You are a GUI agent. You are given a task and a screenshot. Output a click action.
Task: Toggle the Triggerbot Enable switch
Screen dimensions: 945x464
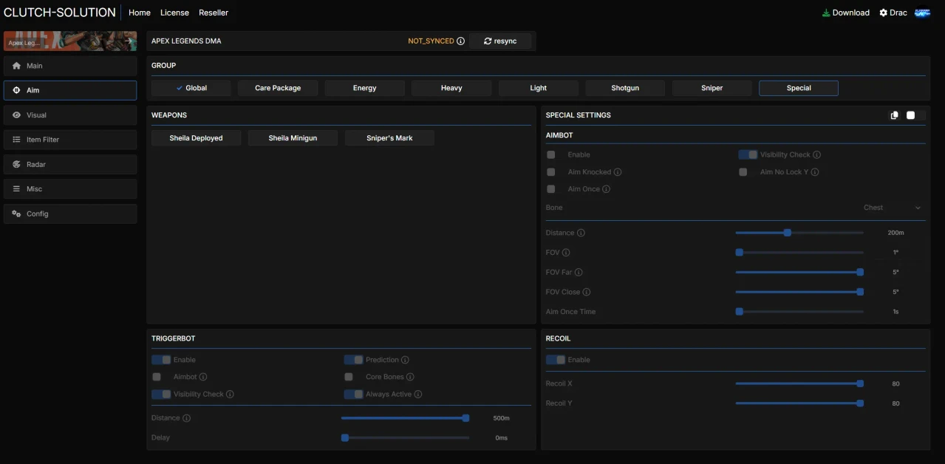[x=161, y=360]
